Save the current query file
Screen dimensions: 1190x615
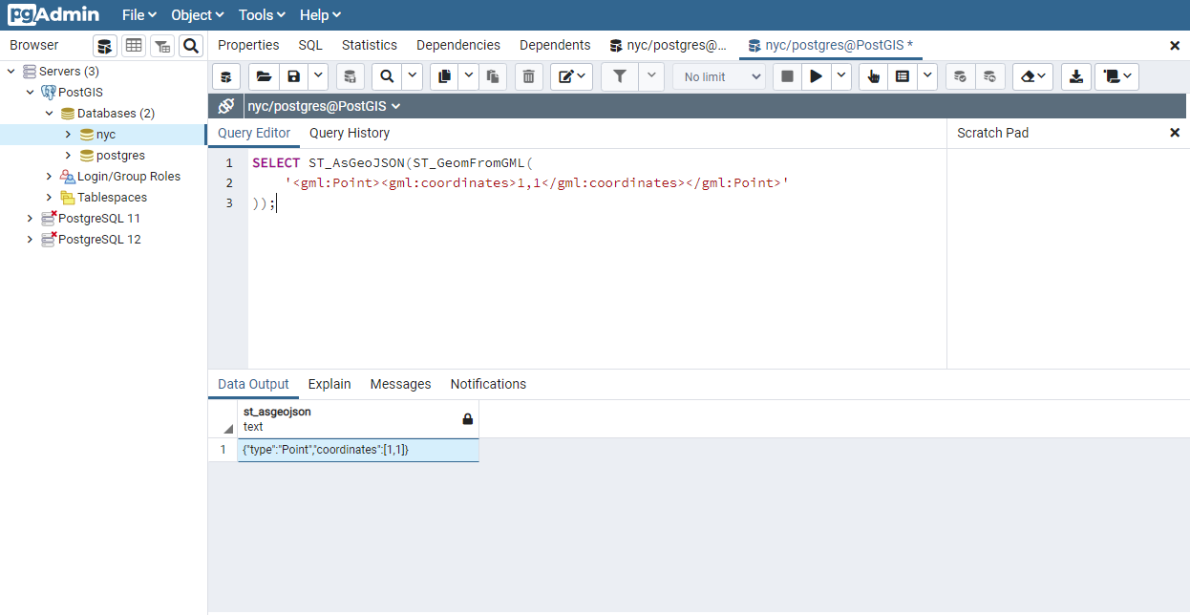(293, 76)
